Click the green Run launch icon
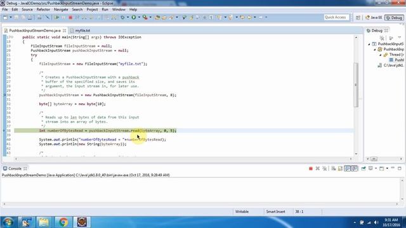This screenshot has width=406, height=228. tap(134, 17)
